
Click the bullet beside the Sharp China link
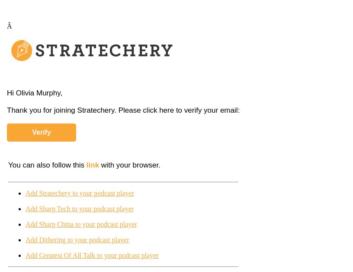coord(20,225)
